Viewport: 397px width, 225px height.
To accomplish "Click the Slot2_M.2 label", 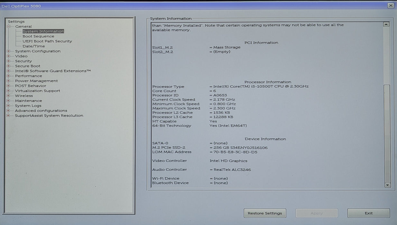I will tap(162, 52).
